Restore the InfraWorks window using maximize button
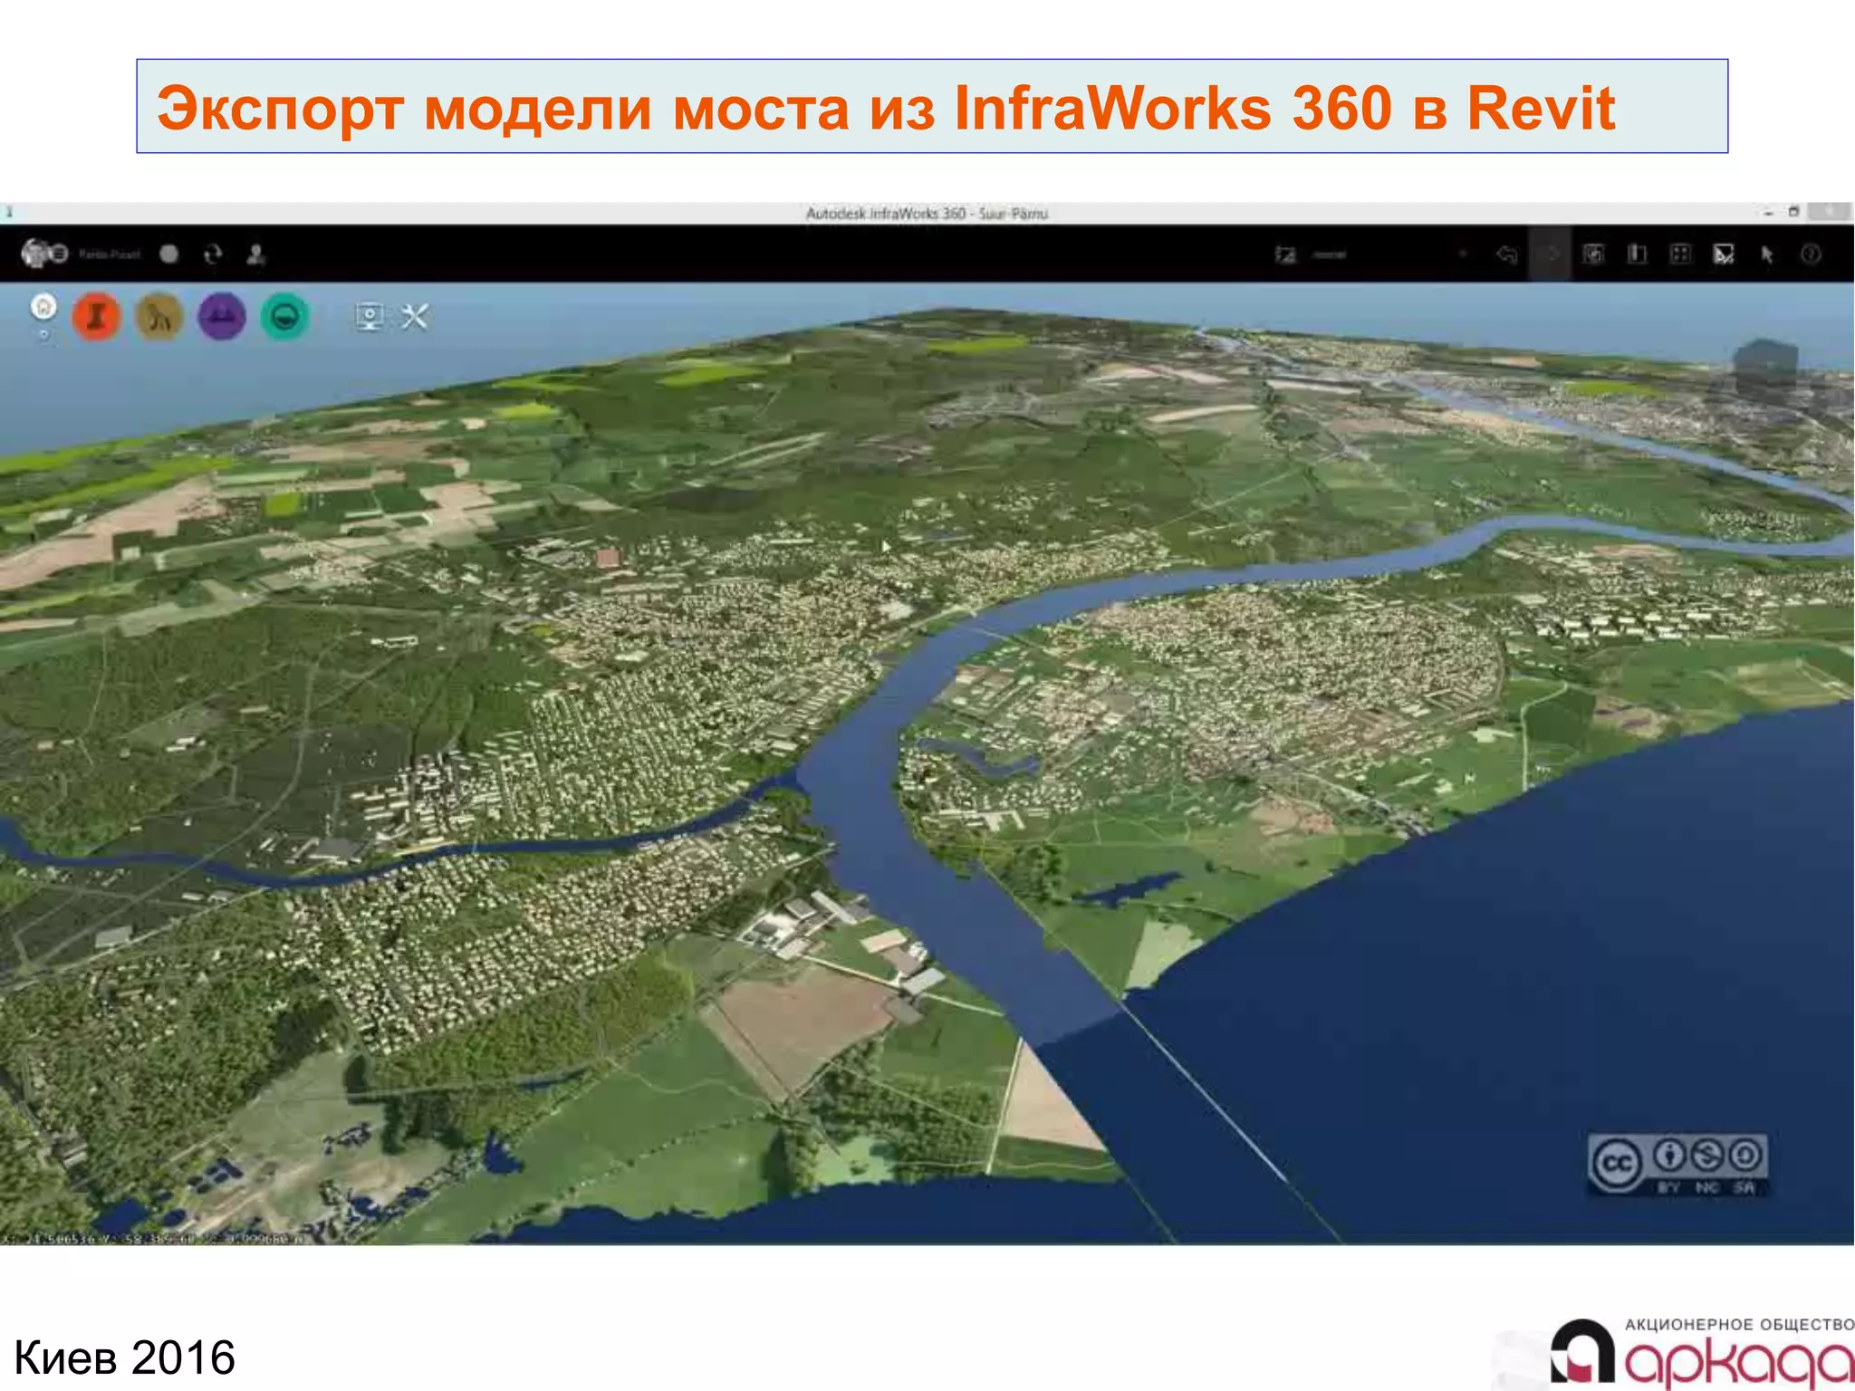 pyautogui.click(x=1793, y=212)
